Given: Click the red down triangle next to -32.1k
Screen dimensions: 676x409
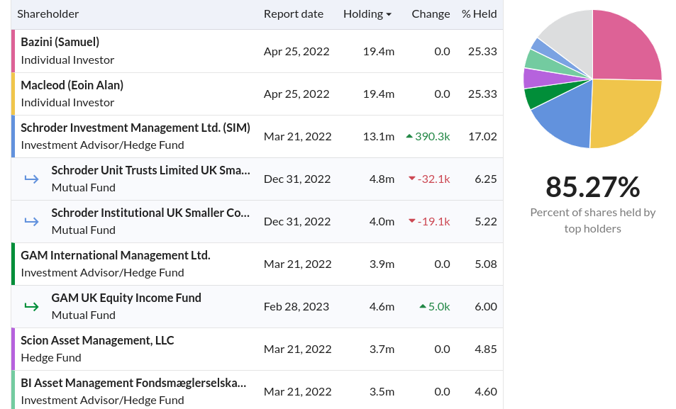Looking at the screenshot, I should pos(411,179).
